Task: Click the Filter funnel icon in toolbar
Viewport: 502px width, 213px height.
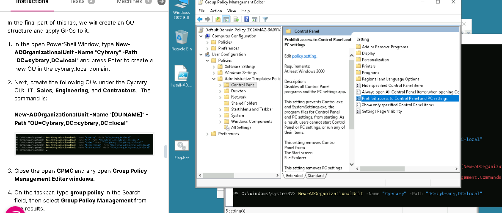Action: point(265,19)
